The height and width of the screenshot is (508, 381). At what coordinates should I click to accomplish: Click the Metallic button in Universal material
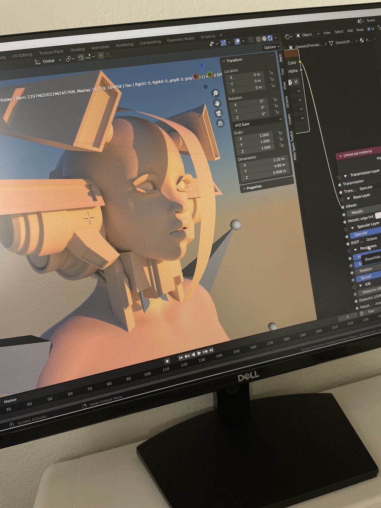tap(363, 211)
